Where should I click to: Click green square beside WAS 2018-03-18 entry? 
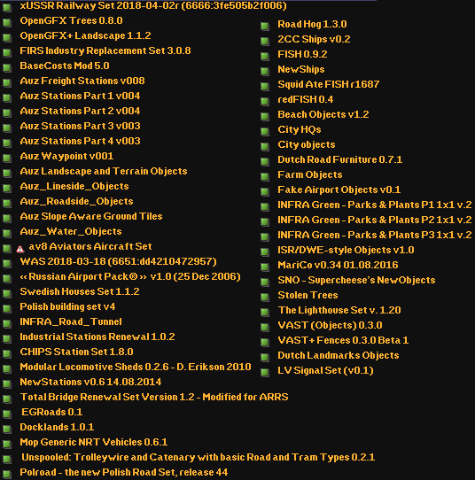click(x=7, y=263)
